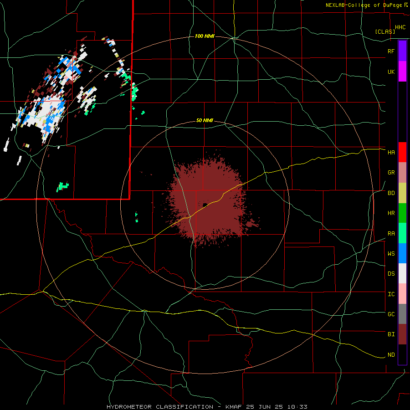Image resolution: width=410 pixels, height=410 pixels.
Task: Click the "HHC" product label
Action: [x=400, y=27]
